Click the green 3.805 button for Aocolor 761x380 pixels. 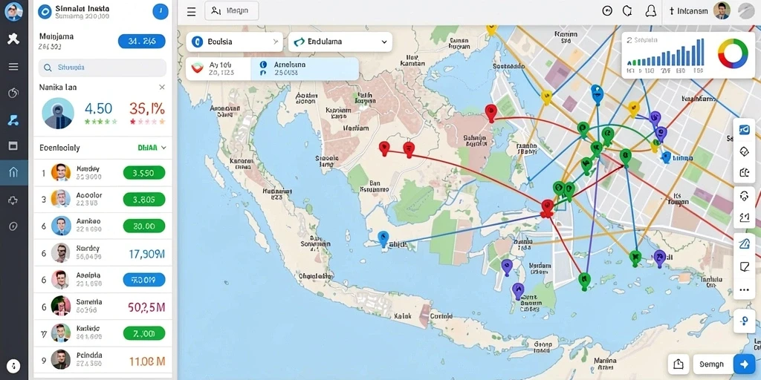click(x=143, y=199)
